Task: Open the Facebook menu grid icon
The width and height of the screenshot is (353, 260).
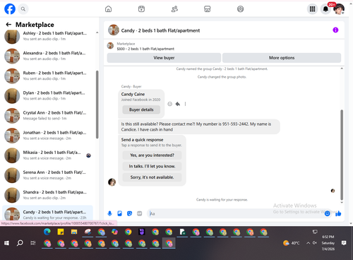Action: 312,9
